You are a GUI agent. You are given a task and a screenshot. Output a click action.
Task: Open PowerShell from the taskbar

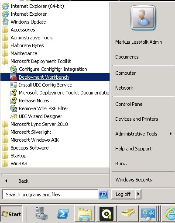pos(63,214)
